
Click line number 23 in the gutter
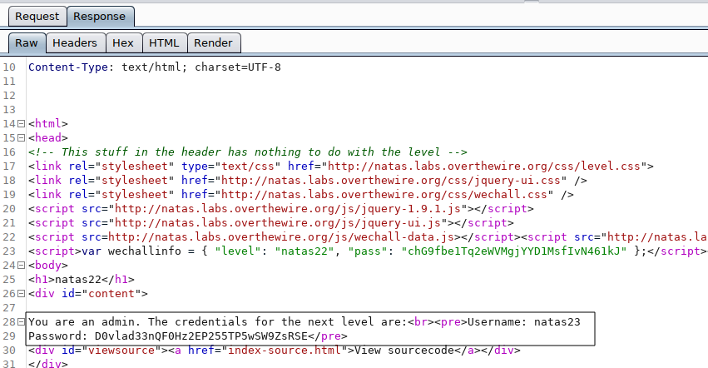point(9,251)
